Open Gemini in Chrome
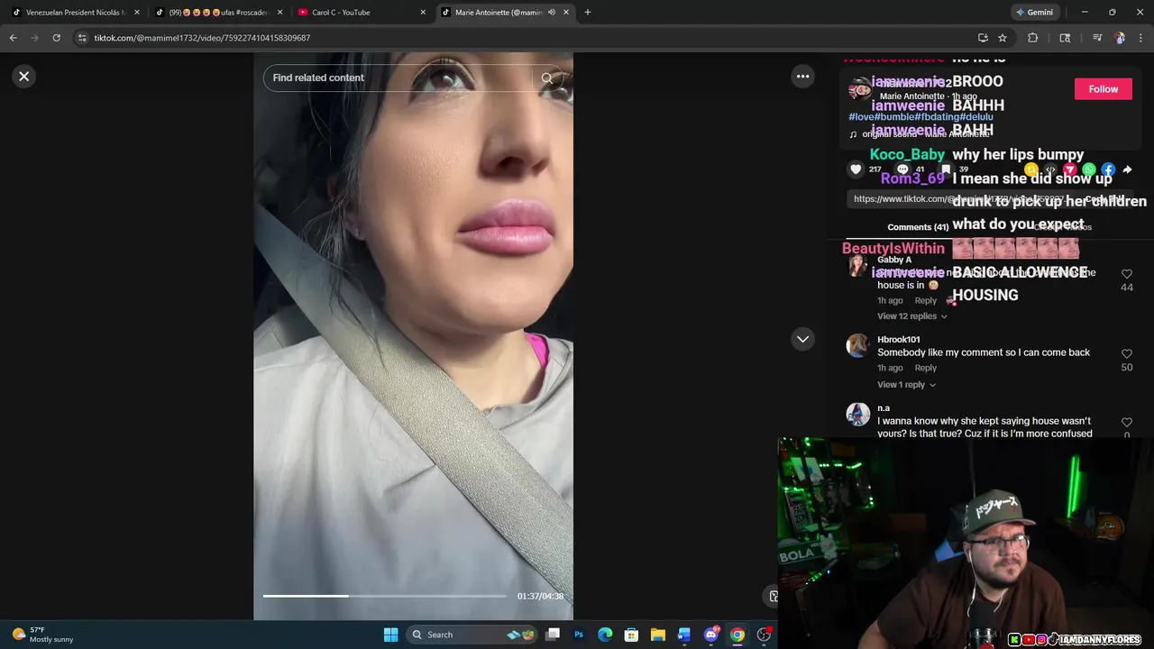Screen dimensions: 1154x649 point(1034,13)
